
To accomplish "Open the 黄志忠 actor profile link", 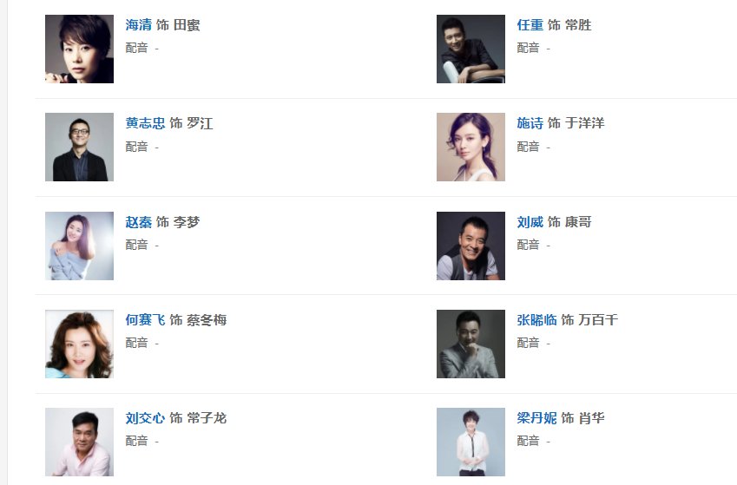I will [x=145, y=123].
